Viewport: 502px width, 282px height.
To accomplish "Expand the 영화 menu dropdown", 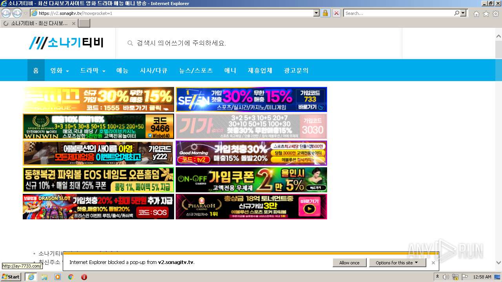I will (x=60, y=70).
